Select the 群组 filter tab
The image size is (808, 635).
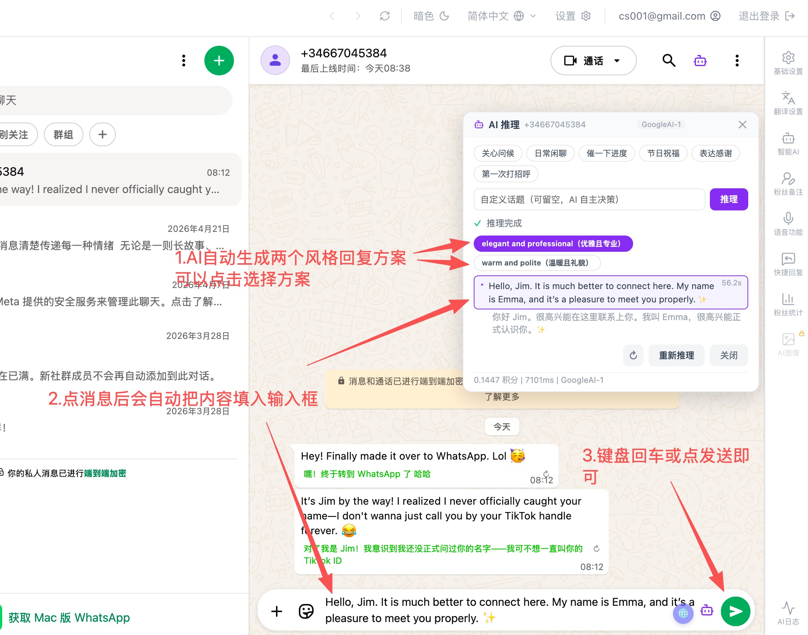(63, 134)
